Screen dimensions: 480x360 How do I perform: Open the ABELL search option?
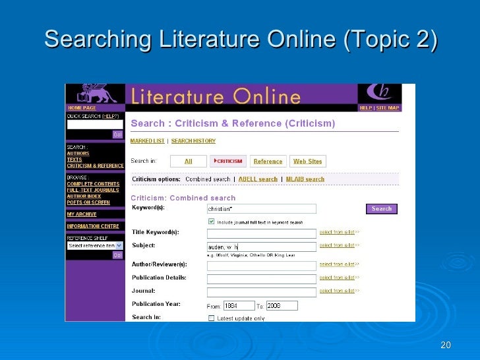coord(258,179)
